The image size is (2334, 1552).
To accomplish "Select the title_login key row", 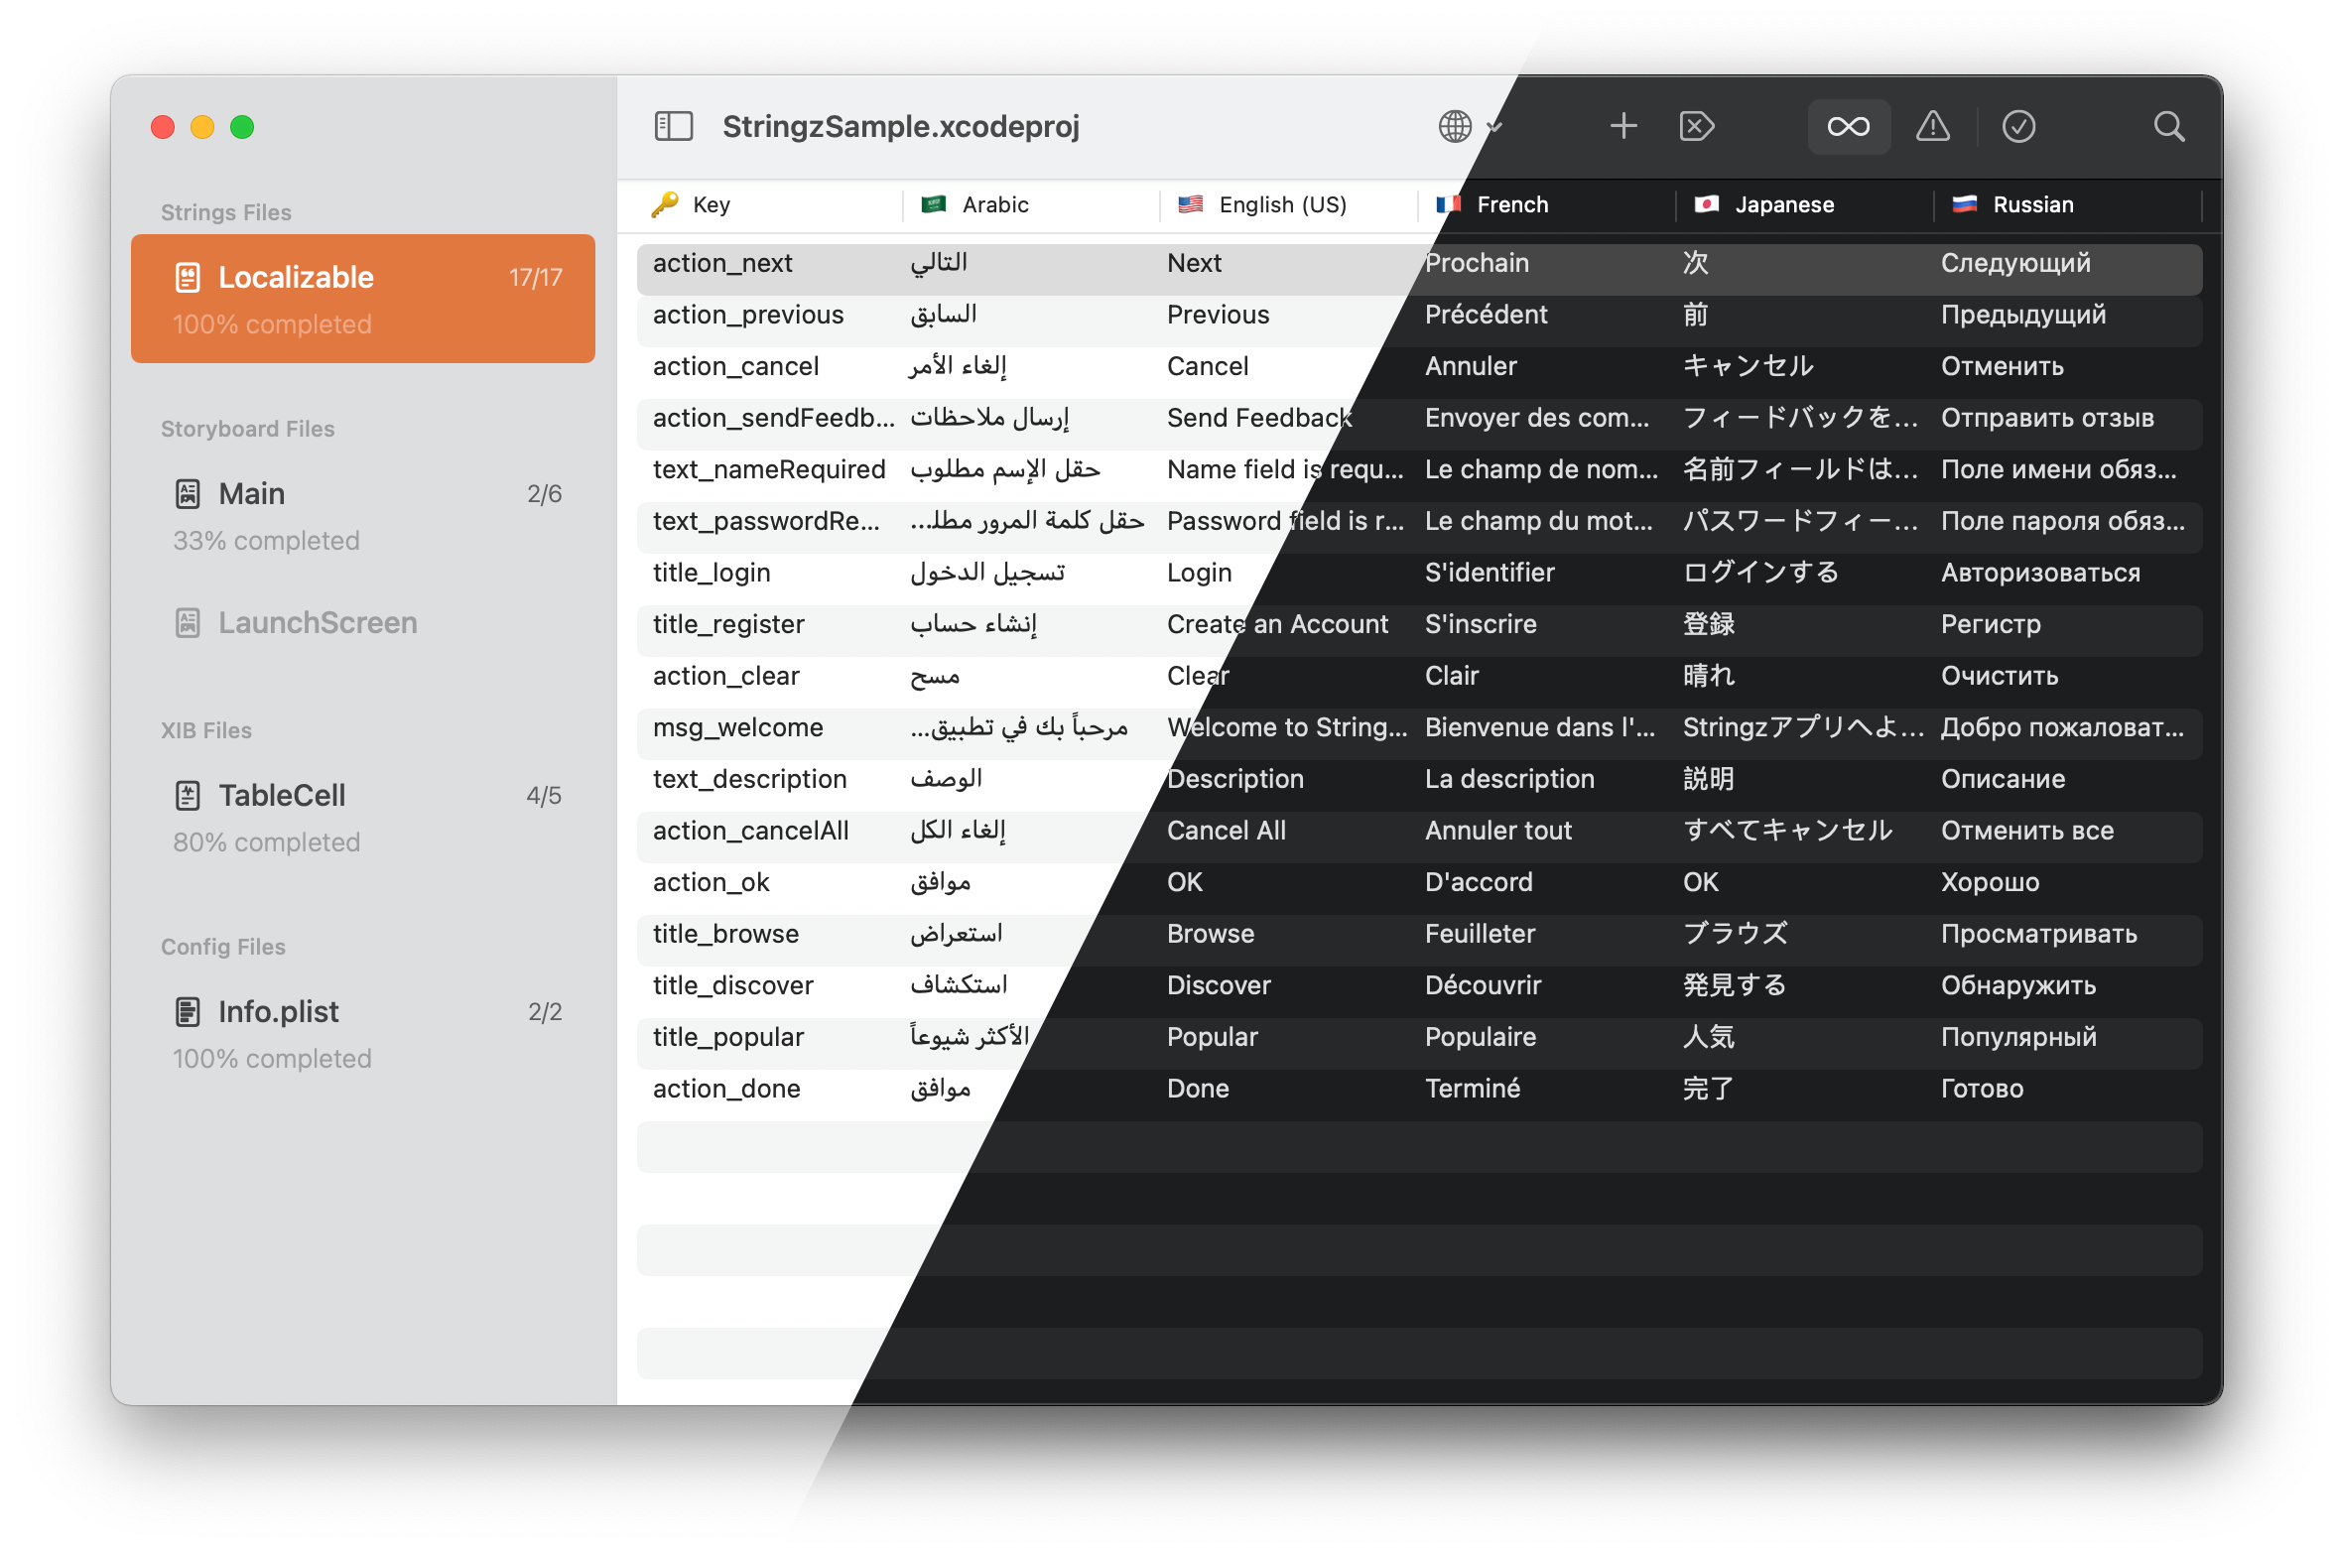I will pyautogui.click(x=712, y=573).
